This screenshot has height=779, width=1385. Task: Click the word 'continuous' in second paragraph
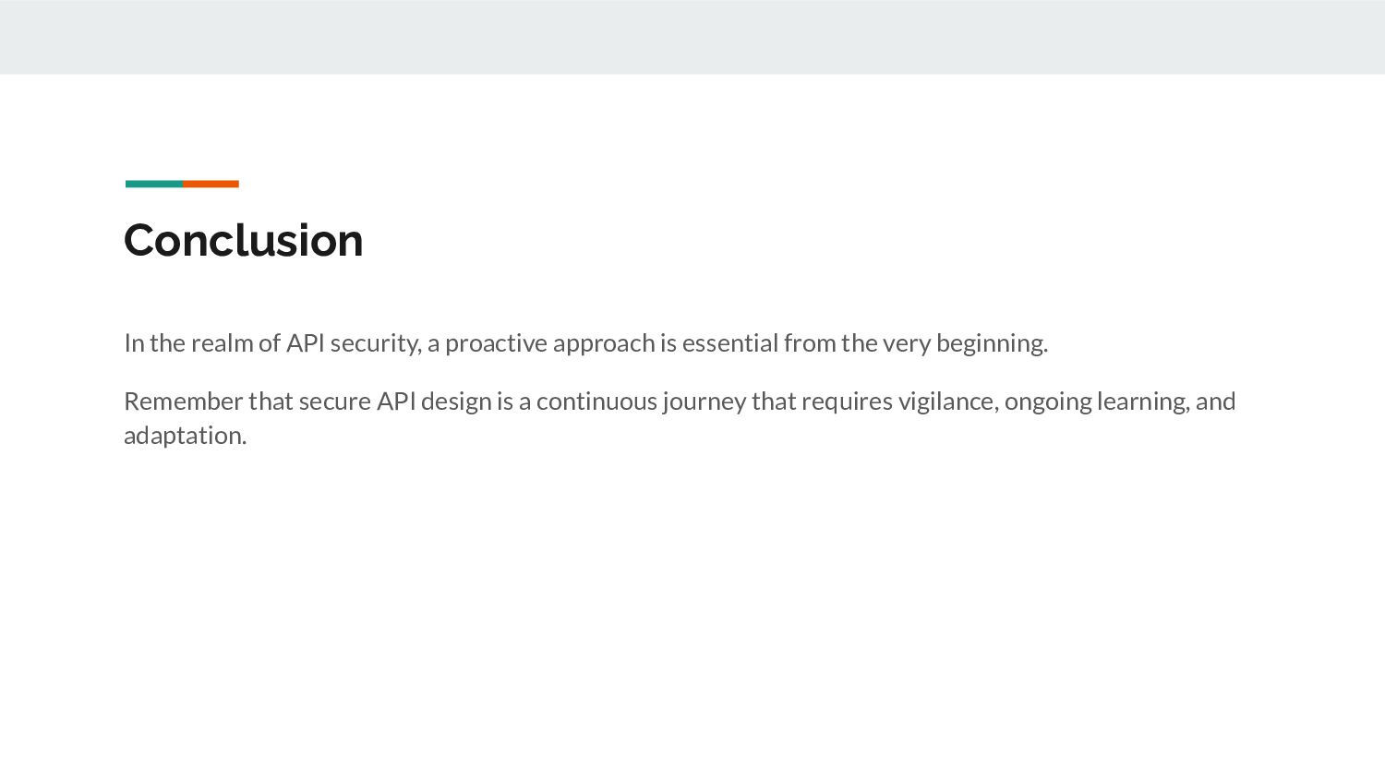click(596, 401)
